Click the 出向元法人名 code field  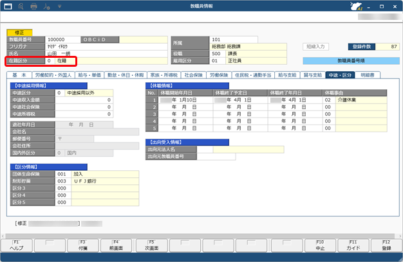click(x=205, y=150)
